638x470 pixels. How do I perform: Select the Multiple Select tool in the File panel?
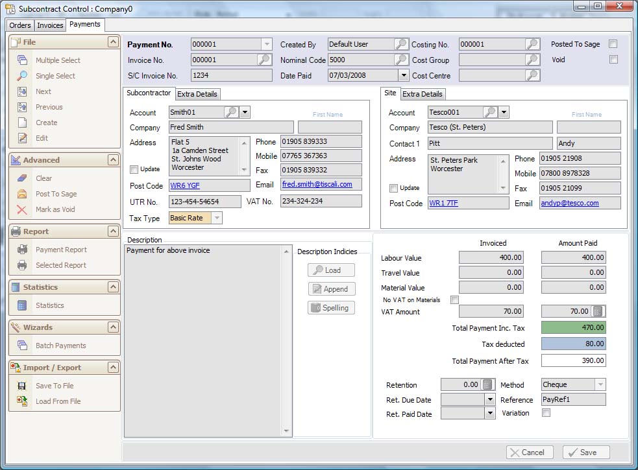click(58, 60)
